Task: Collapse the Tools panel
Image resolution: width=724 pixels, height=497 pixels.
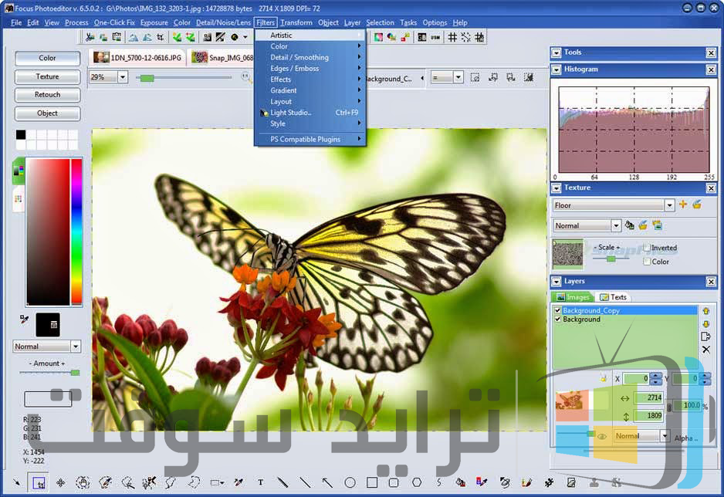Action: point(557,53)
